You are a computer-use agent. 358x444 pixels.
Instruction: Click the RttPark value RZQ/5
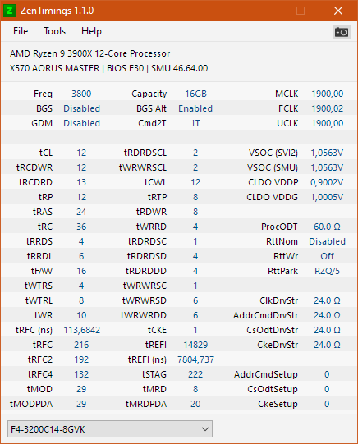327,271
